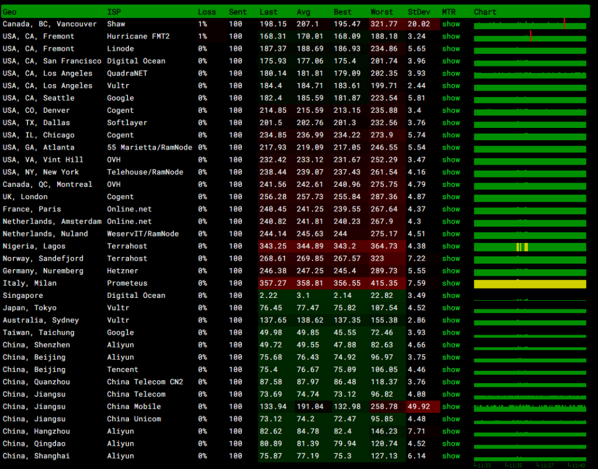Screen dimensions: 598x469
Task: Click the Prometeus ISP name
Action: coord(127,283)
